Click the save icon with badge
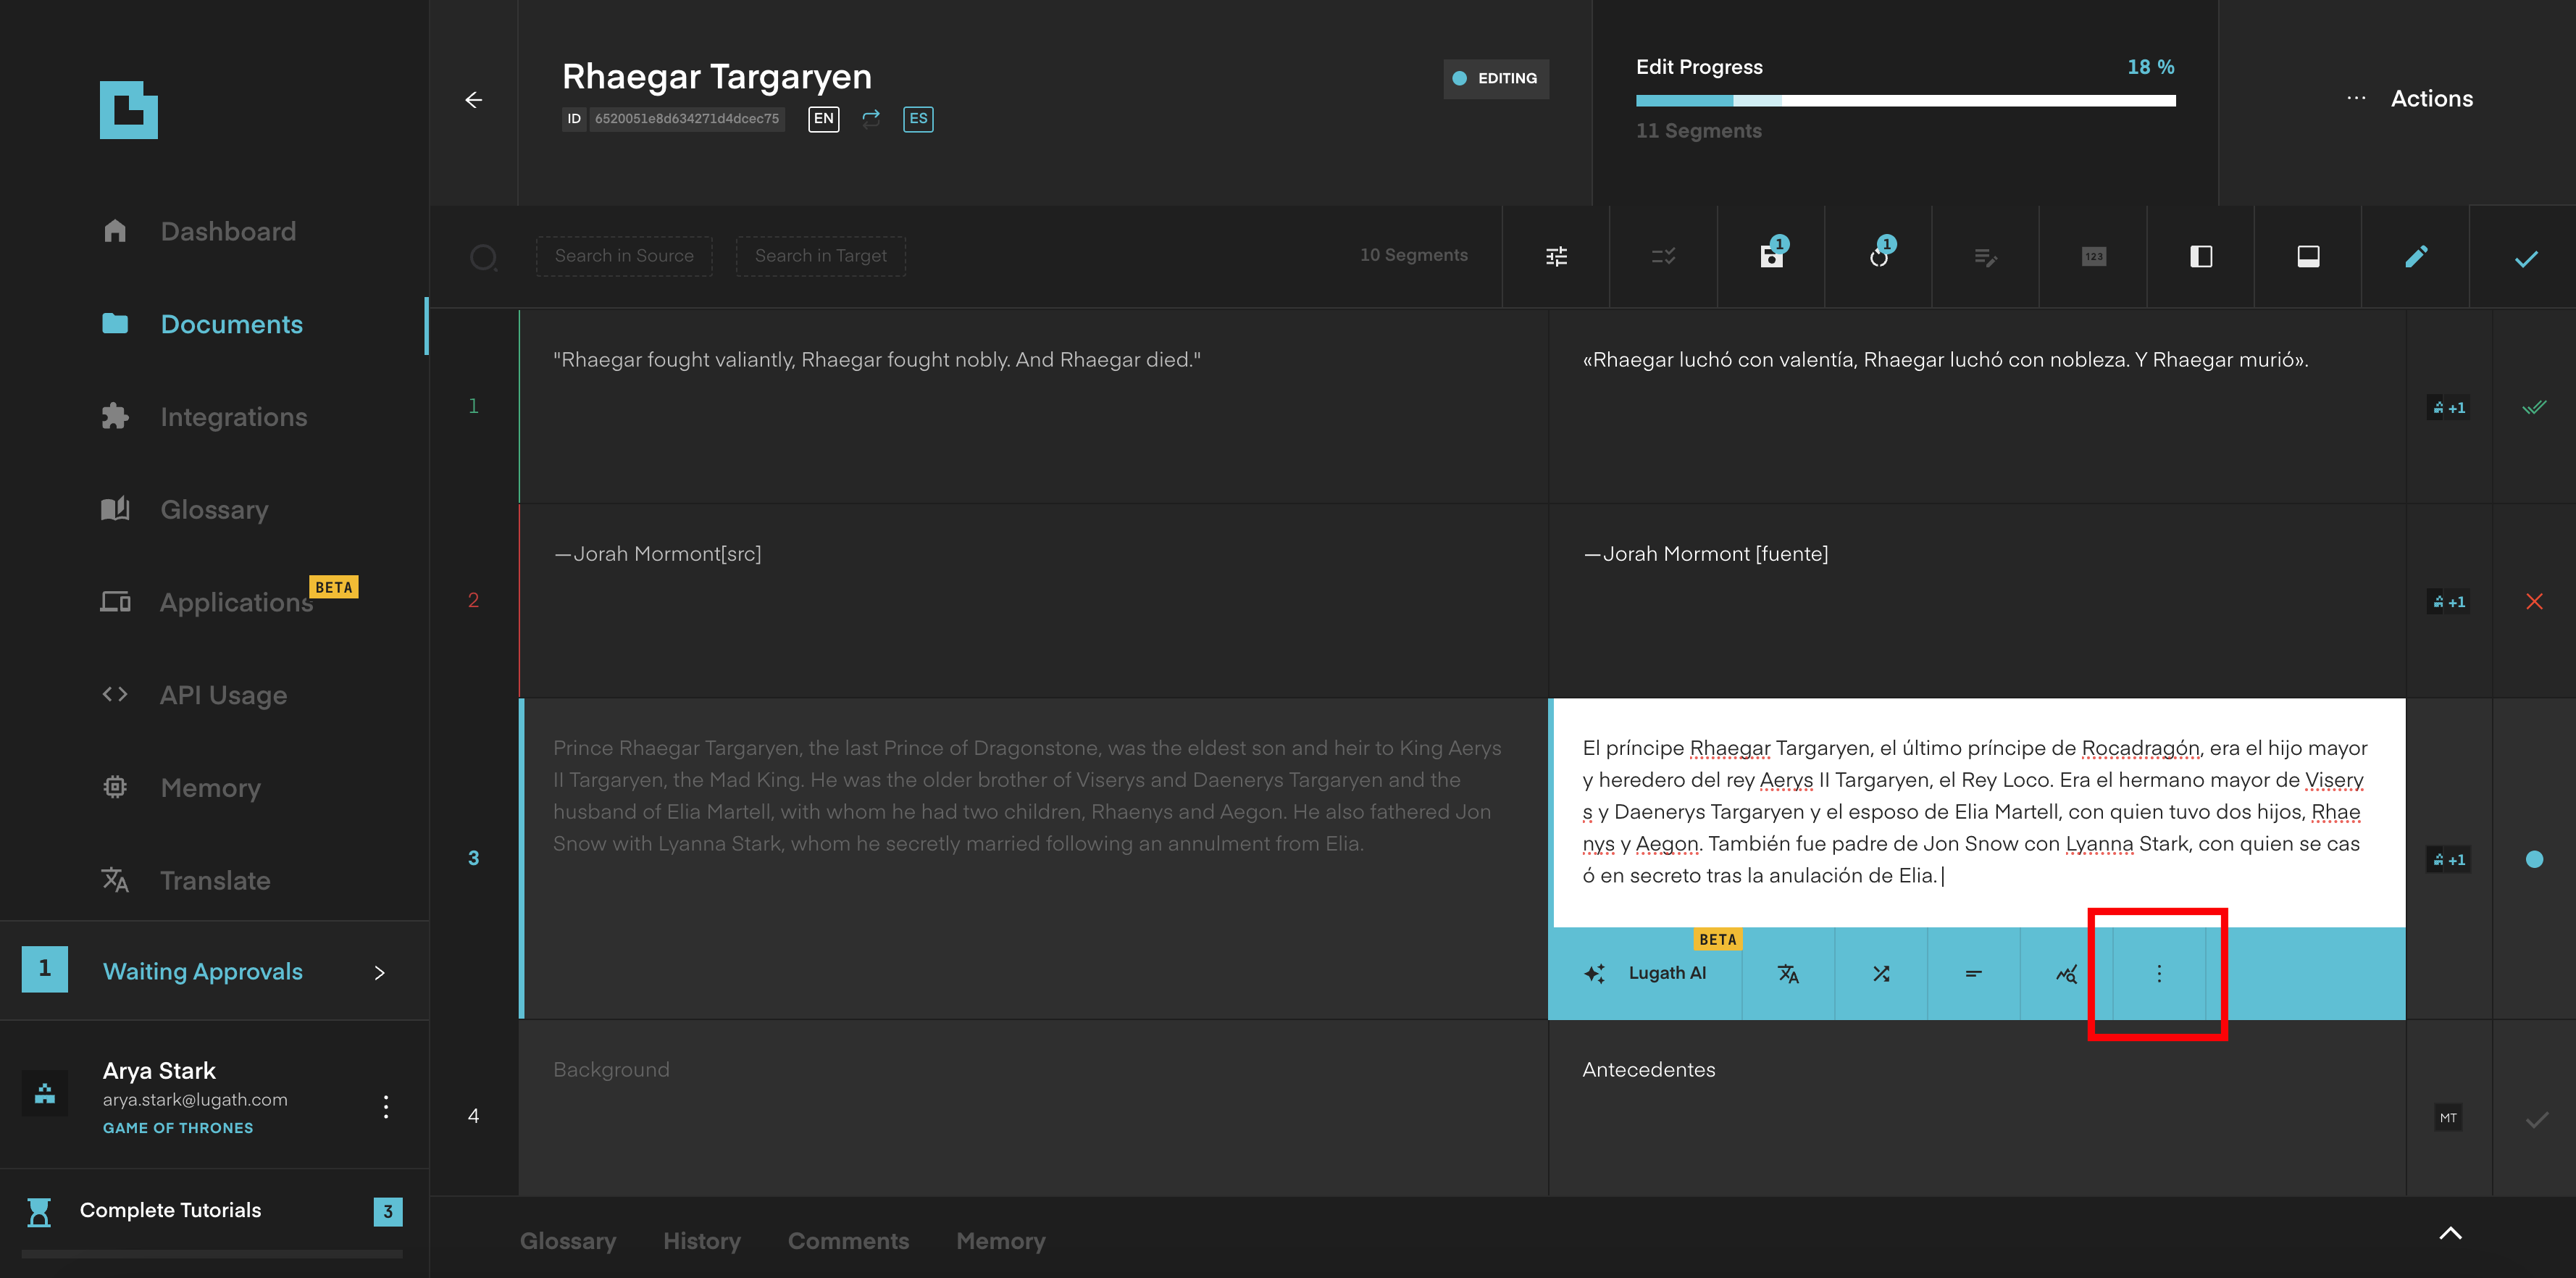Image resolution: width=2576 pixels, height=1278 pixels. coord(1771,256)
